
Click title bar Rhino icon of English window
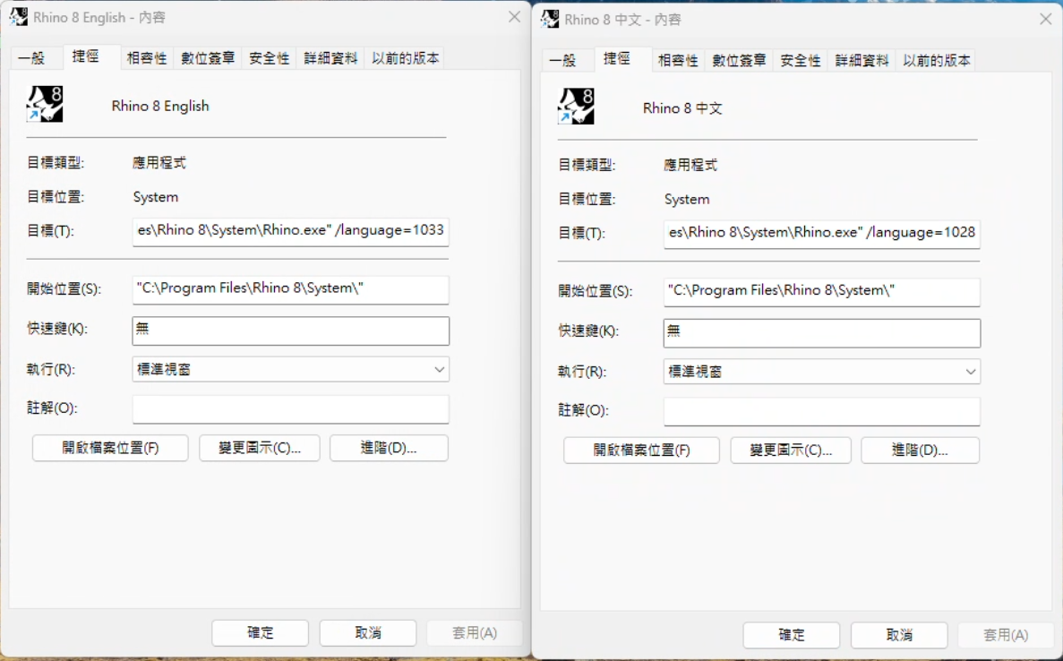coord(19,17)
